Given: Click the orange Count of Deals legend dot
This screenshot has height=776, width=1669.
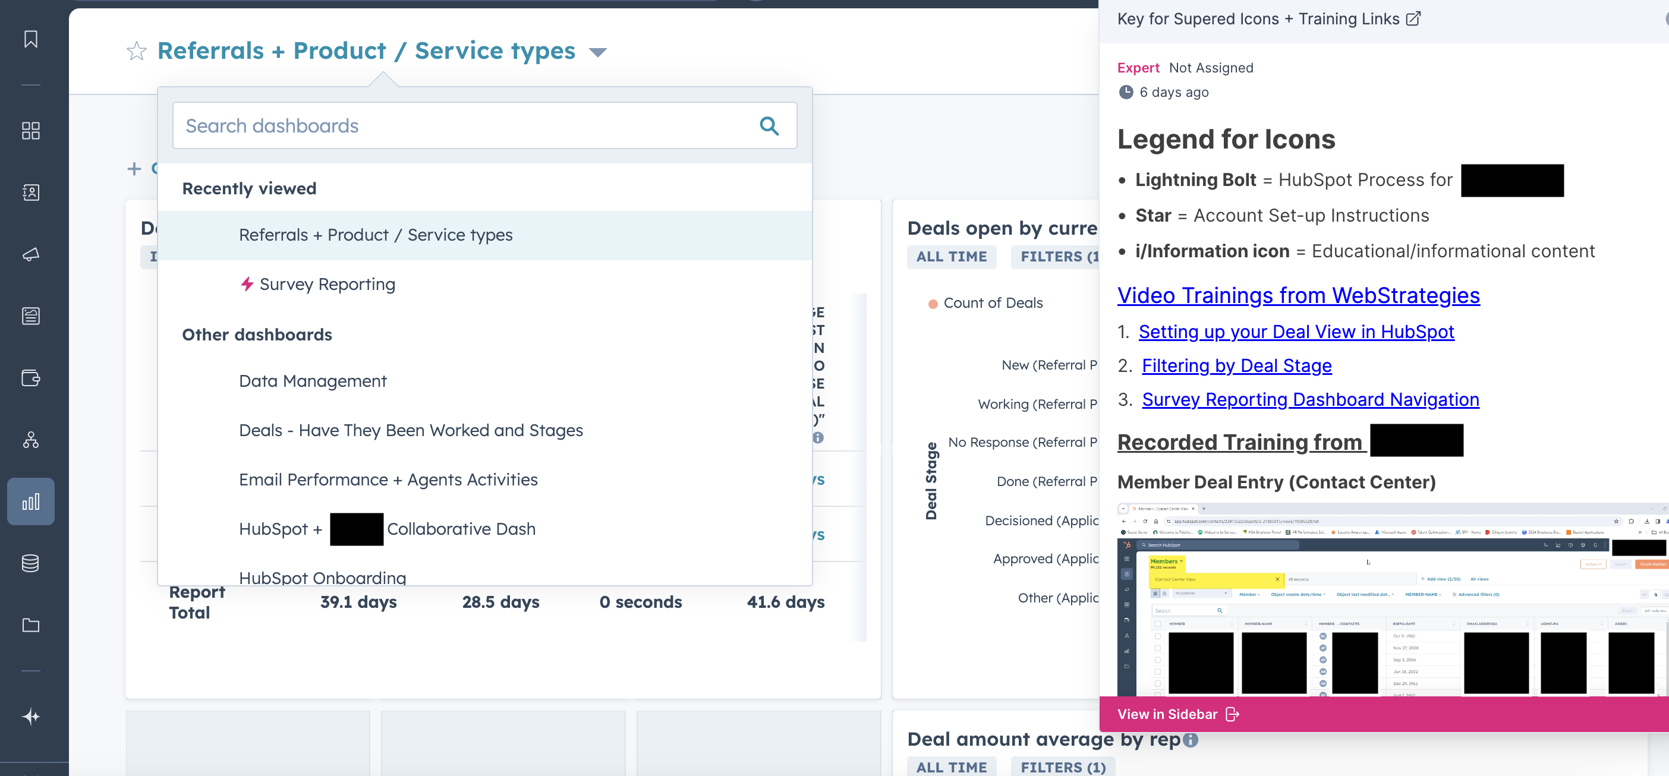Looking at the screenshot, I should (933, 303).
